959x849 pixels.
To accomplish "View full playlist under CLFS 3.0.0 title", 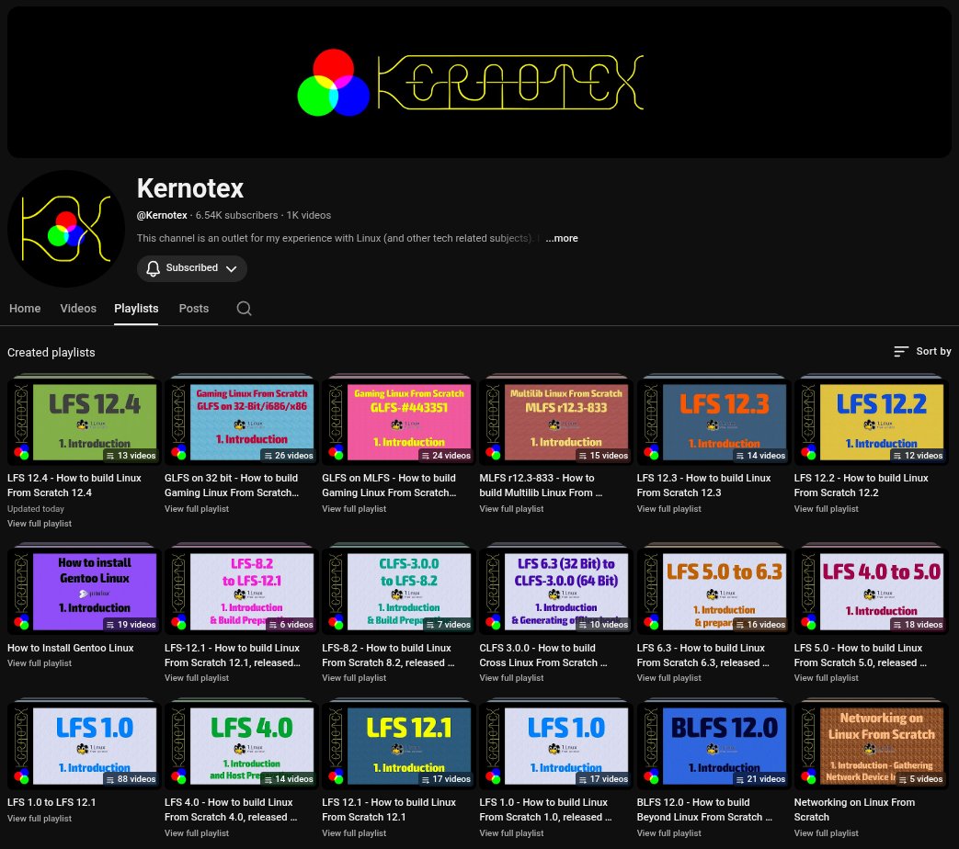I will [511, 678].
